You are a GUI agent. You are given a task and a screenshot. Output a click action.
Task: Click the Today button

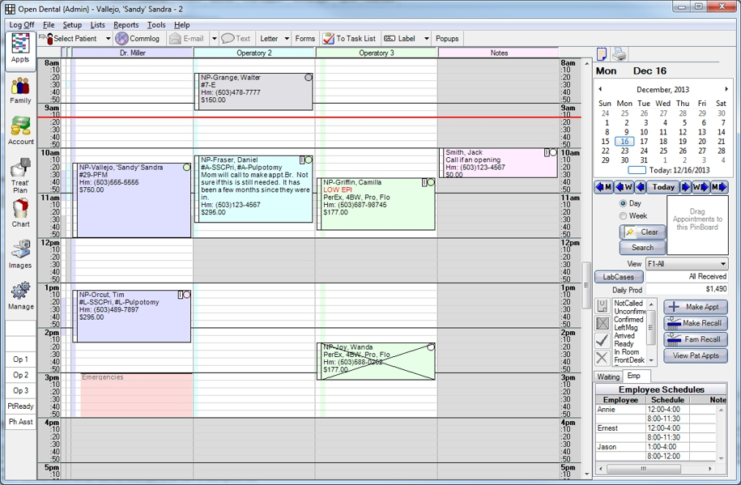(x=663, y=187)
